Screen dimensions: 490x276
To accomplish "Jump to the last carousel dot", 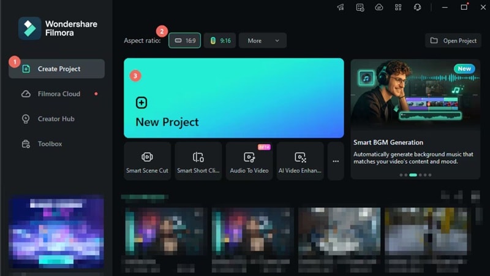I will pyautogui.click(x=430, y=175).
